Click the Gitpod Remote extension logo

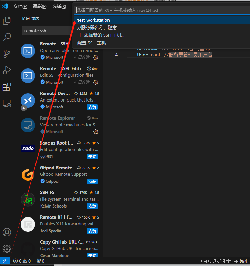coord(28,175)
